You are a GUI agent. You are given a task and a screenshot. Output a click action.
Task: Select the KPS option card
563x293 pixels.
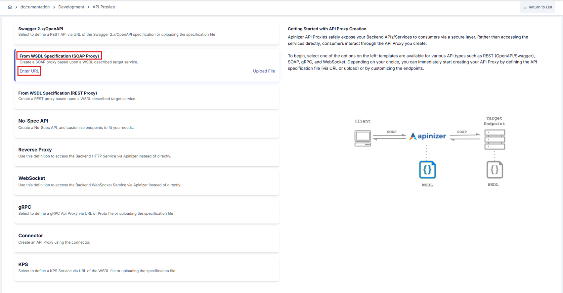[147, 268]
